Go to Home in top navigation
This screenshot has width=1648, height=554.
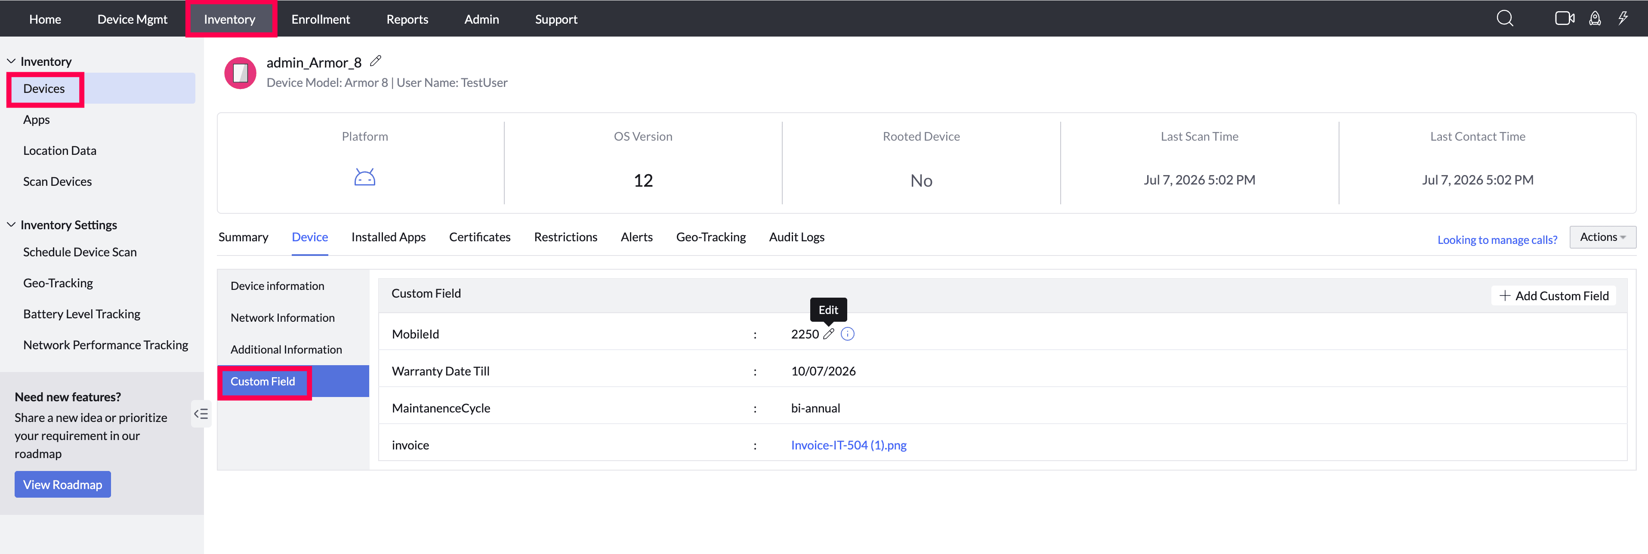click(45, 19)
